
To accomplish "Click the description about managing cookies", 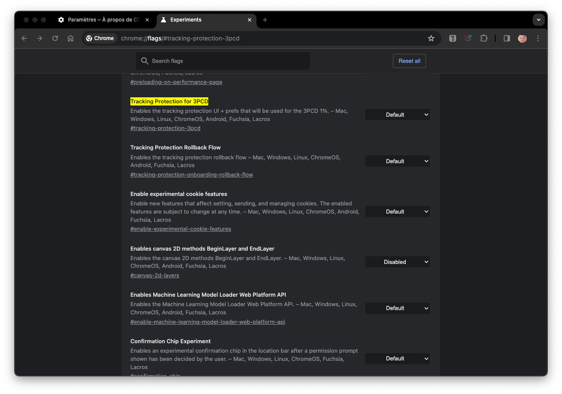I will (x=244, y=211).
